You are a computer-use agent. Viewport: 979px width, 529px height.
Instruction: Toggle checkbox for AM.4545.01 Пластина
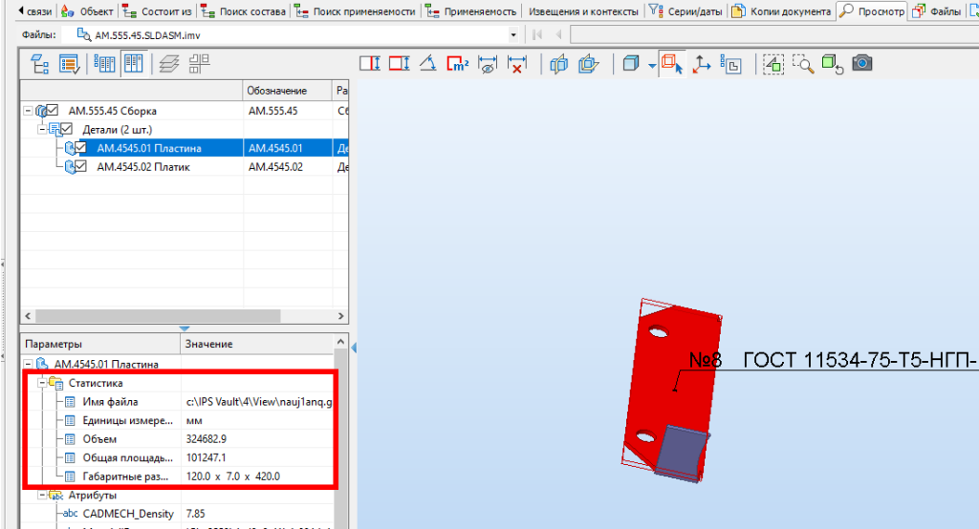[81, 148]
